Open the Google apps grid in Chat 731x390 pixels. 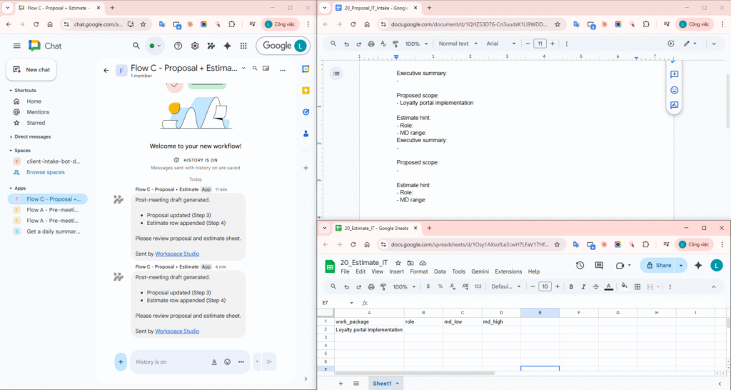243,46
